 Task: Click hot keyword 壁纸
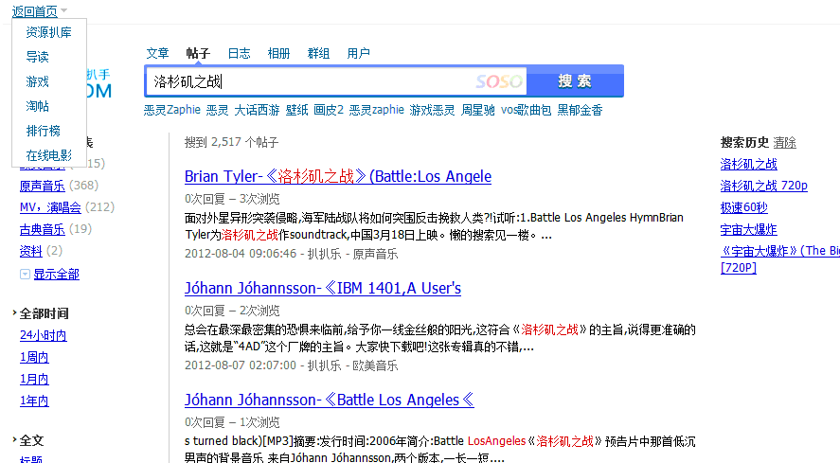pyautogui.click(x=296, y=110)
